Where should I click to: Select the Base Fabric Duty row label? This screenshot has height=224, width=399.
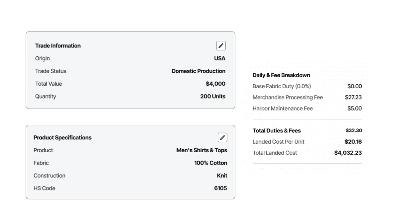click(x=282, y=86)
